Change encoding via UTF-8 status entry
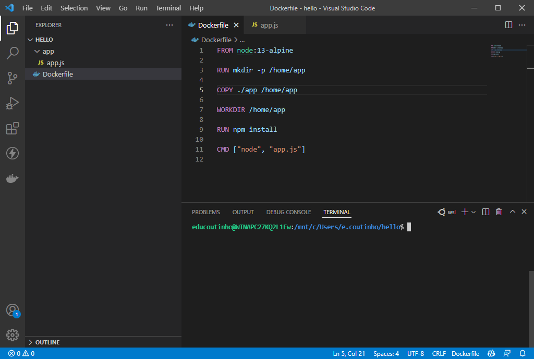This screenshot has height=359, width=534. coord(416,354)
